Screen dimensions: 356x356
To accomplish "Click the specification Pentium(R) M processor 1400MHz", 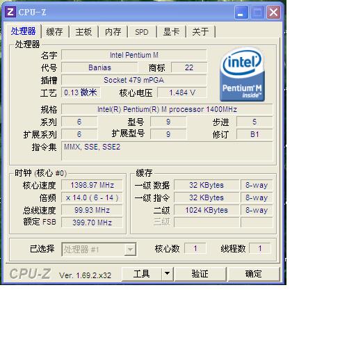I will coord(167,109).
